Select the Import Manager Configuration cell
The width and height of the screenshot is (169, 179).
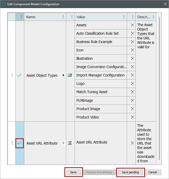[x=101, y=75]
